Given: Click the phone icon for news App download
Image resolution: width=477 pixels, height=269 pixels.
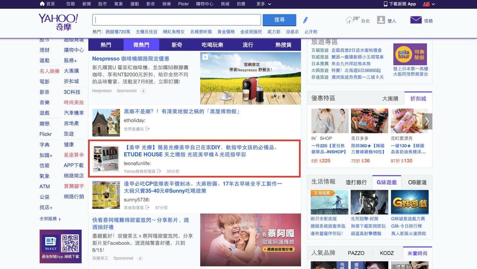Looking at the screenshot, I should (385, 4).
